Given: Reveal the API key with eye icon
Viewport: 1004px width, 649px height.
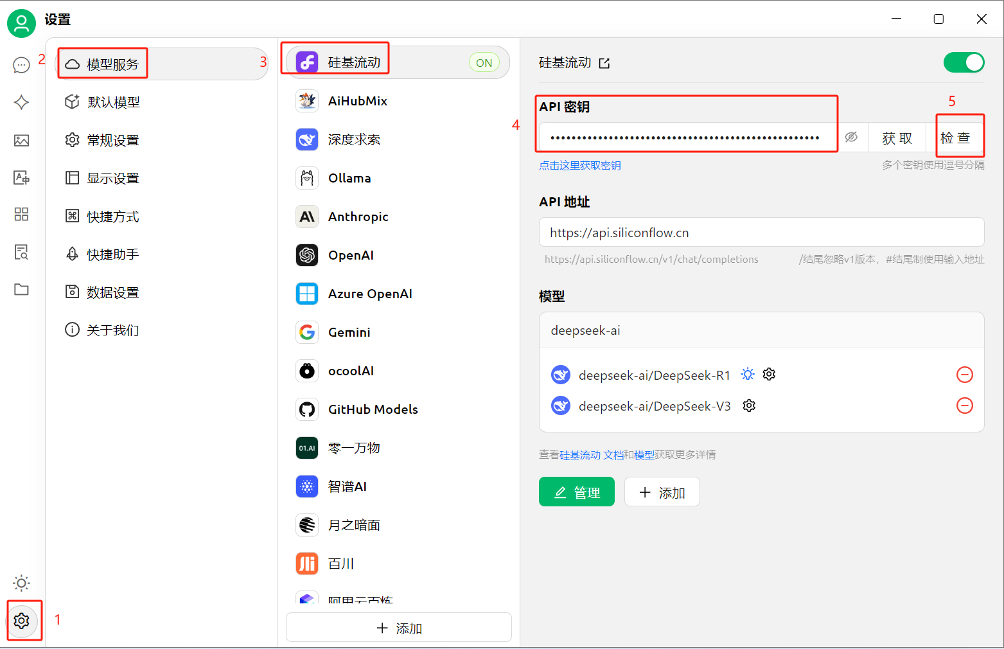Looking at the screenshot, I should tap(851, 138).
